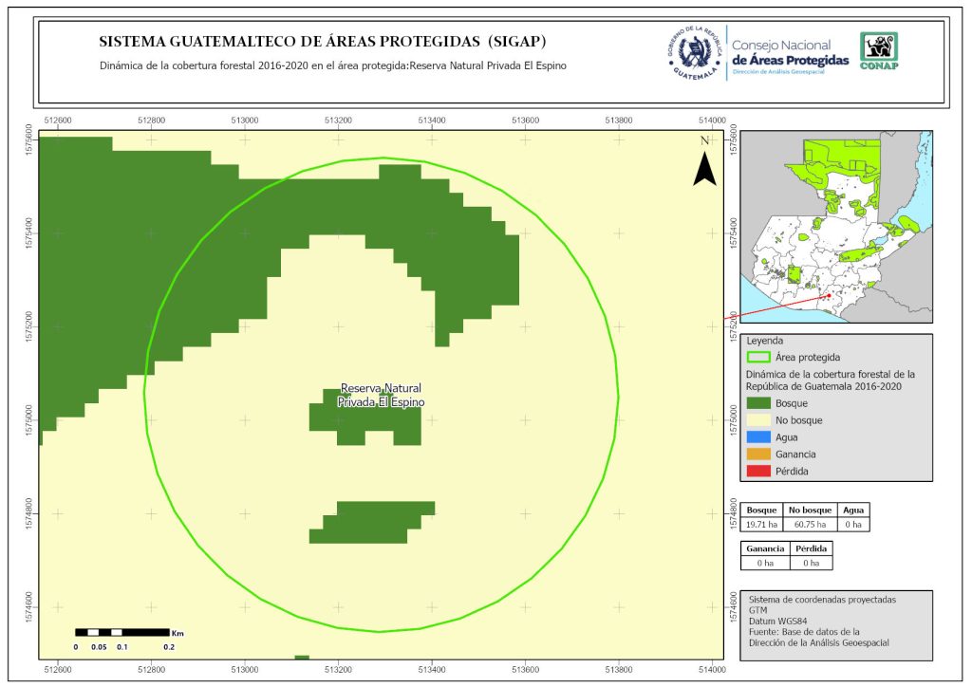Image resolution: width=972 pixels, height=687 pixels.
Task: Click the small forest patch under the reserve label
Action: point(366,424)
